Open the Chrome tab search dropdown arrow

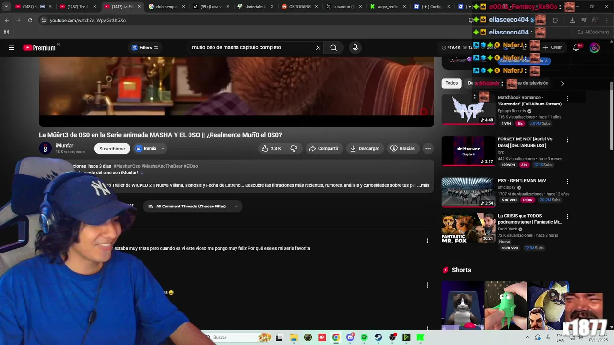6,7
